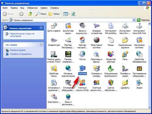The width and height of the screenshot is (152, 114).
Task: Open the Правка menu
Action: tap(14, 8)
